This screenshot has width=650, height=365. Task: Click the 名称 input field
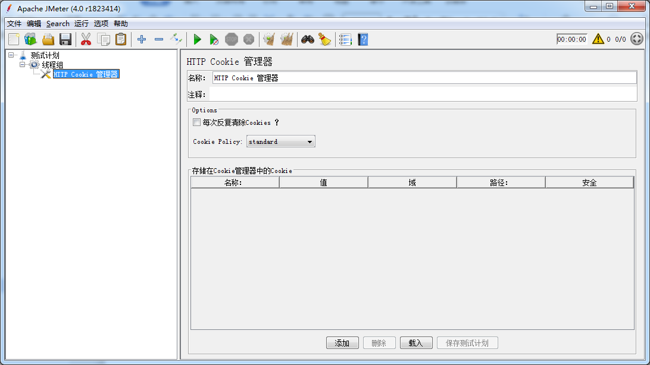click(x=424, y=78)
